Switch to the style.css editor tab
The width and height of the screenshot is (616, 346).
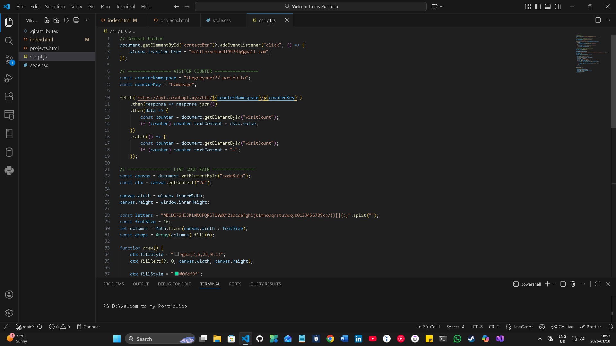tap(222, 20)
